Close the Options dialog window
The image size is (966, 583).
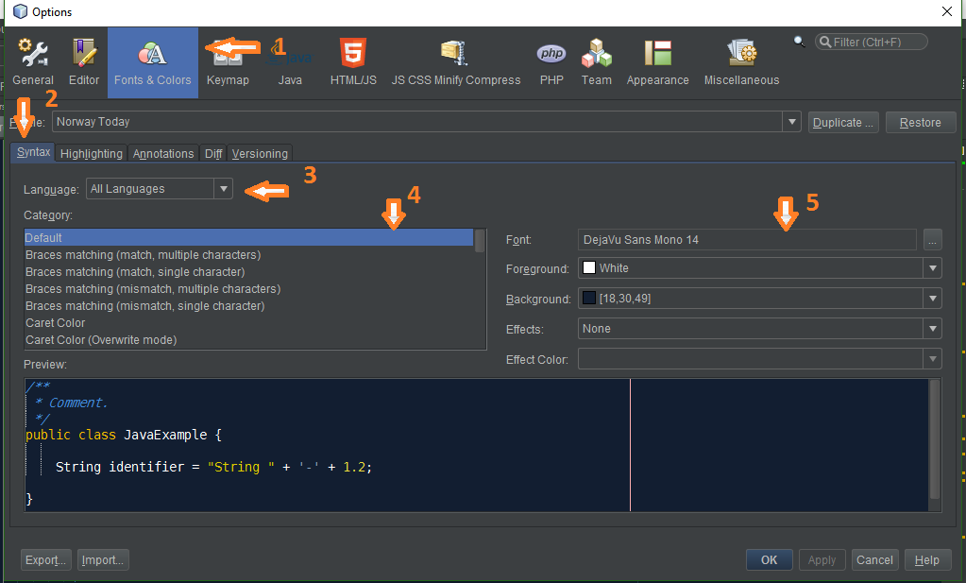[947, 11]
